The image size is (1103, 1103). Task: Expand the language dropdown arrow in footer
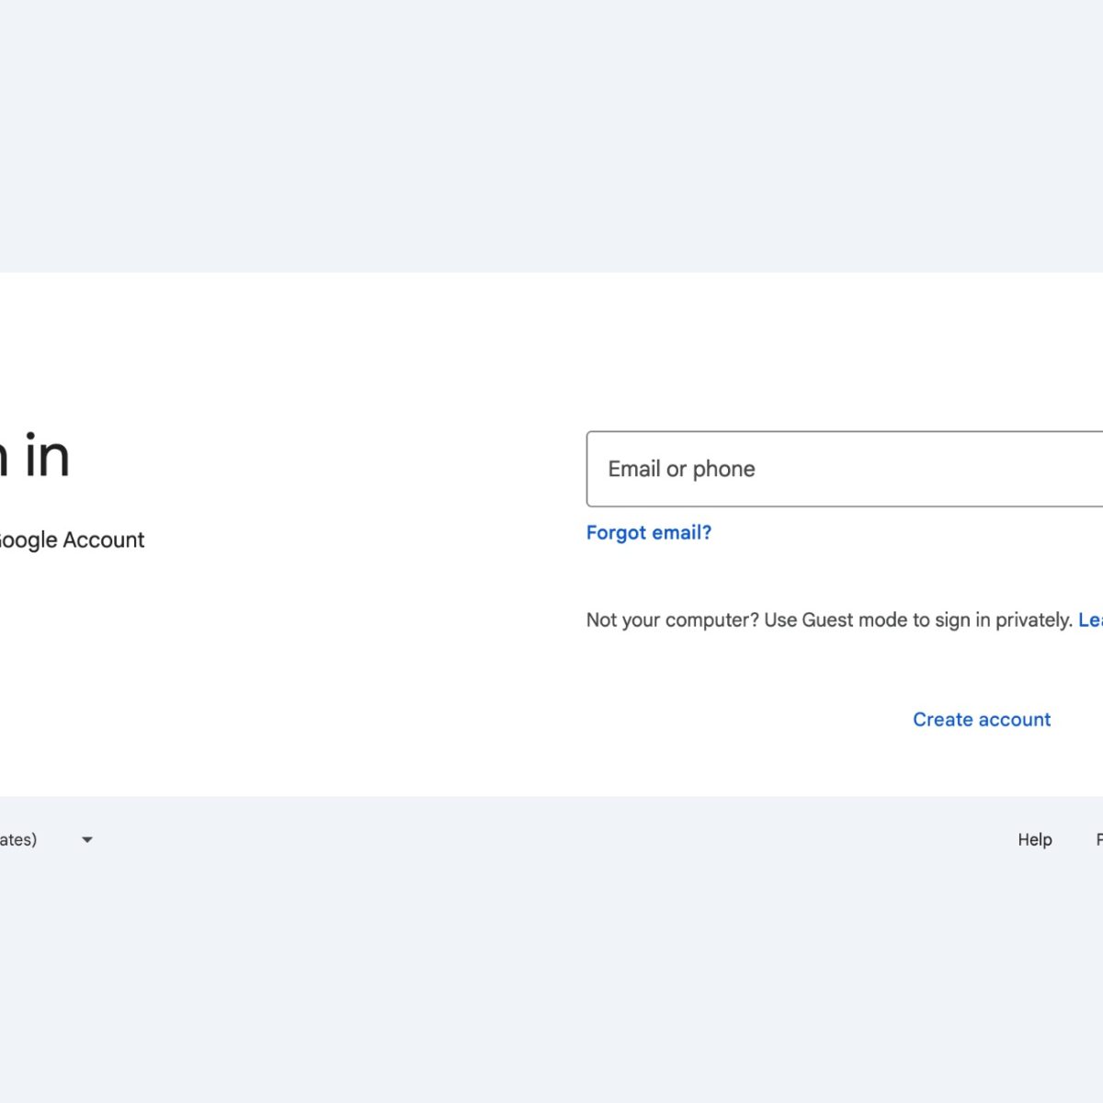click(87, 839)
